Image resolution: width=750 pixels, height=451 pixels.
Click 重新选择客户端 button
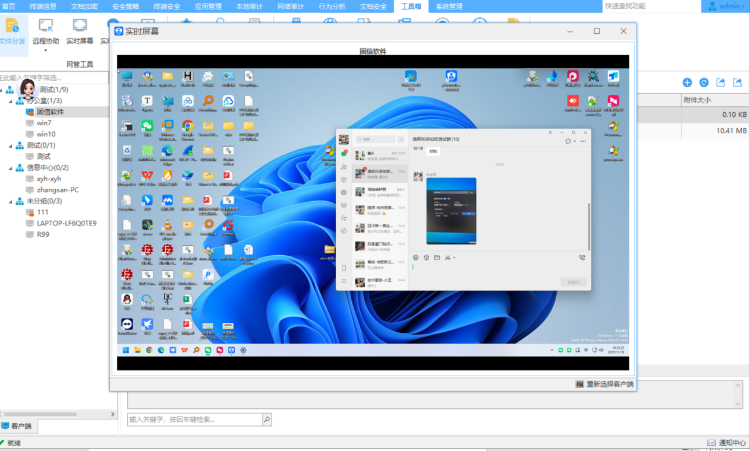click(604, 384)
